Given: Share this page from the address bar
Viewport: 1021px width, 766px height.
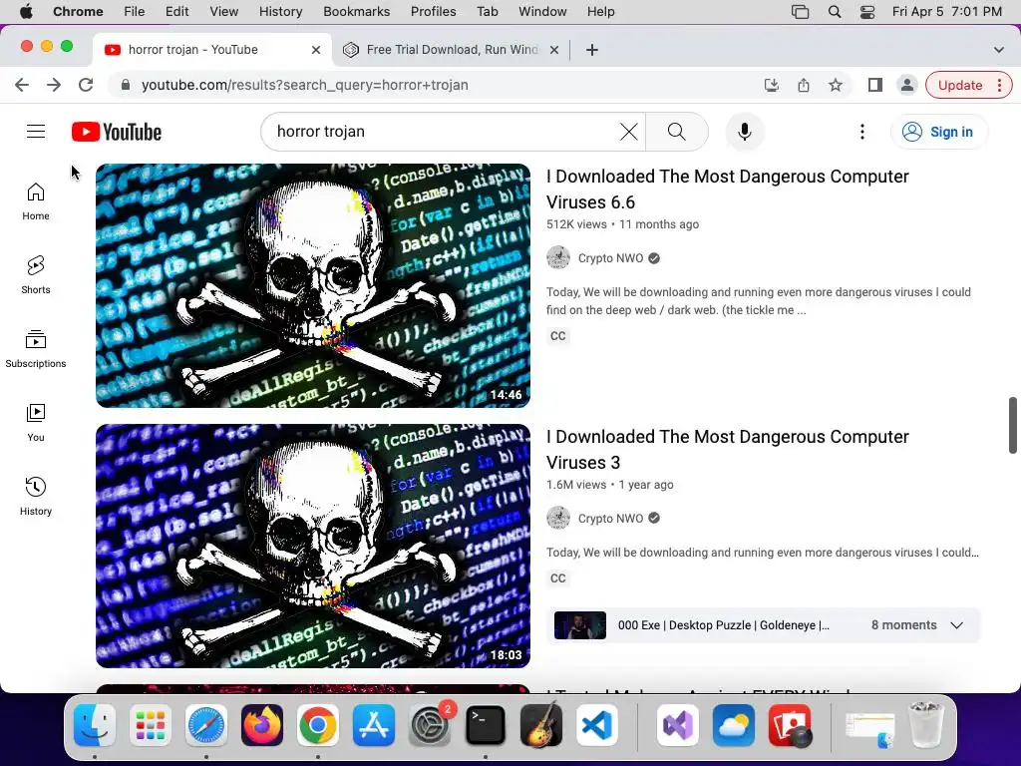Looking at the screenshot, I should (x=804, y=85).
